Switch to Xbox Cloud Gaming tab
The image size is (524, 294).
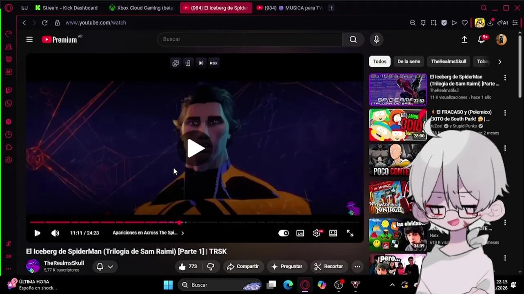click(x=141, y=8)
